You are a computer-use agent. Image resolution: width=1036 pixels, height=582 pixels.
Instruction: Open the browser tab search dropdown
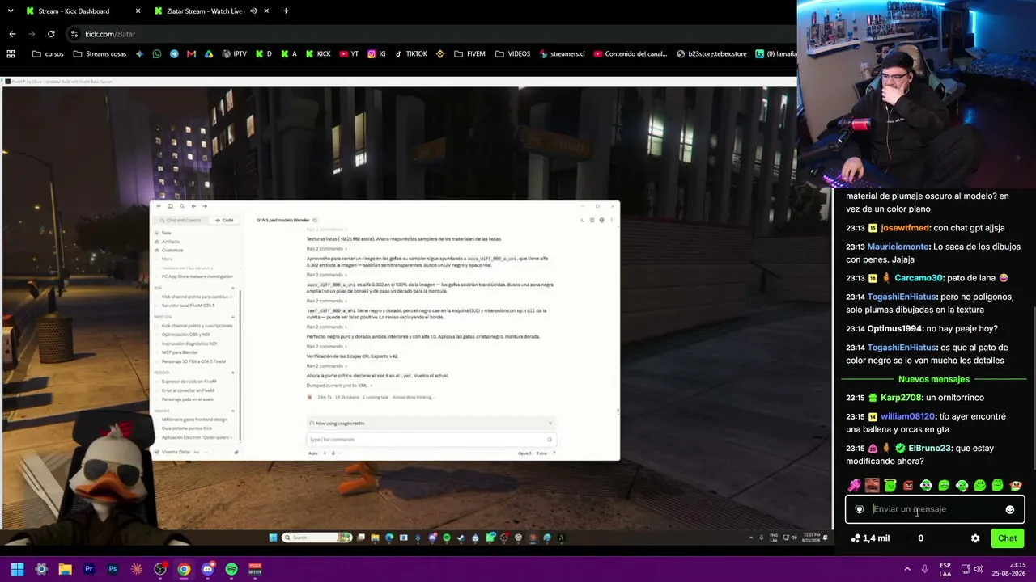pyautogui.click(x=11, y=11)
